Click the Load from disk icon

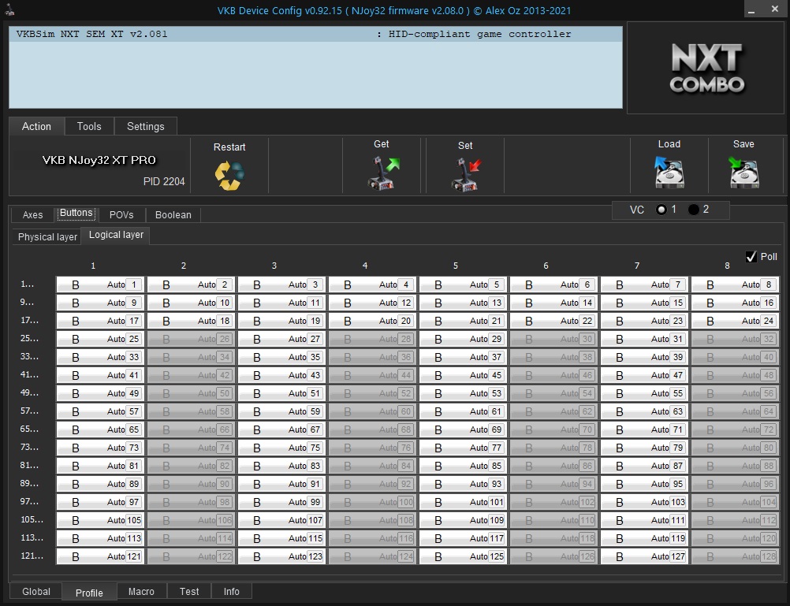669,173
